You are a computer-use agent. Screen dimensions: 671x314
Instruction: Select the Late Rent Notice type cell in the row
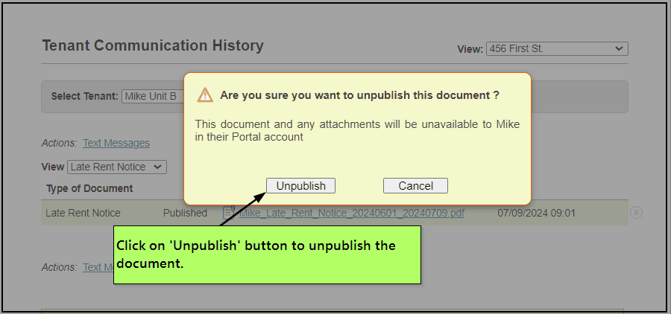click(83, 213)
